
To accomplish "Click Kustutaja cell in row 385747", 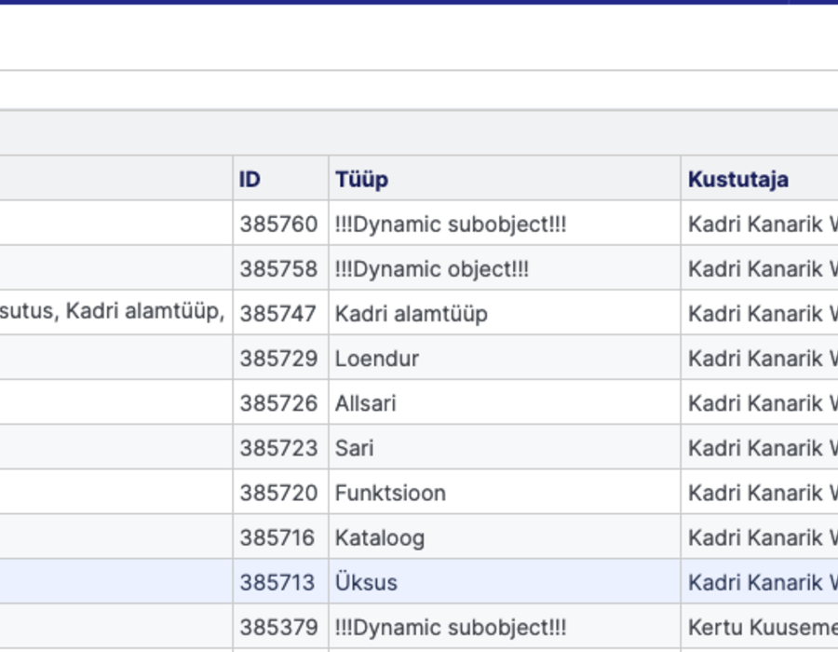I will [760, 314].
